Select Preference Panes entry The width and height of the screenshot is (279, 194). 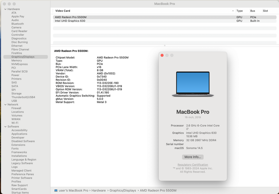coord(23,174)
